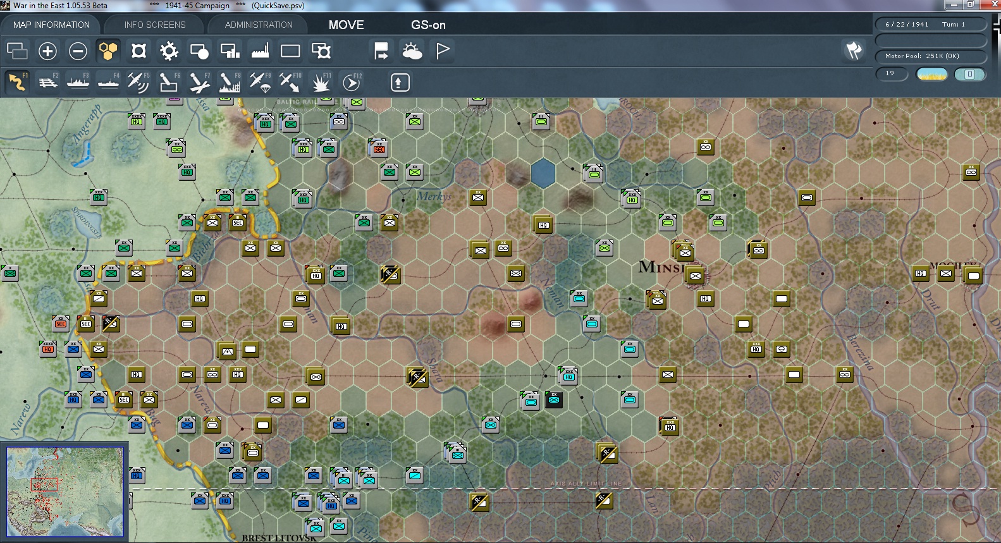Click the crossed white flags icon
This screenshot has width=1001, height=543.
(854, 51)
